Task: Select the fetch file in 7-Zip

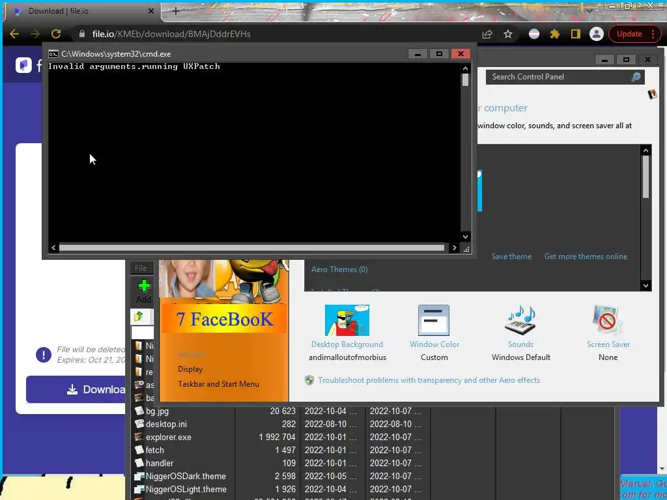Action: [154, 450]
